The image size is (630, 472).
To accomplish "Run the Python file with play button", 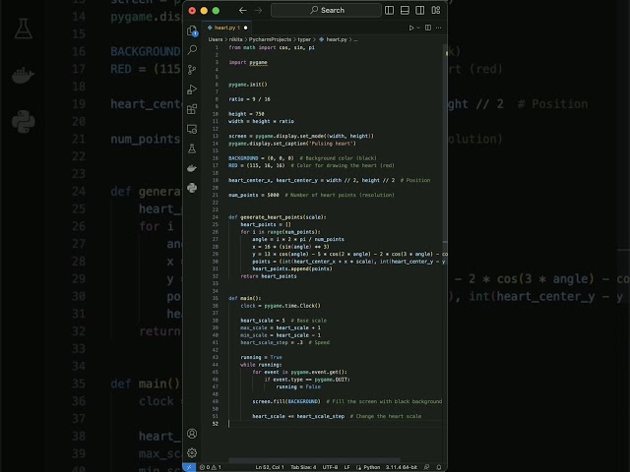I will (x=411, y=28).
